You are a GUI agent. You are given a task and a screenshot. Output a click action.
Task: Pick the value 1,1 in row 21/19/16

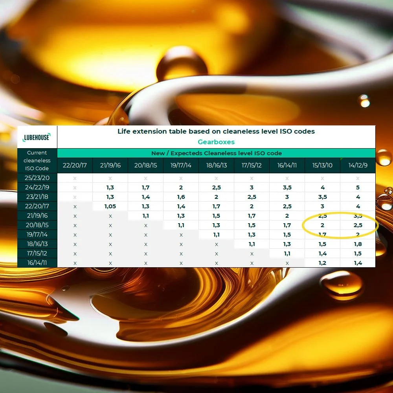(146, 216)
